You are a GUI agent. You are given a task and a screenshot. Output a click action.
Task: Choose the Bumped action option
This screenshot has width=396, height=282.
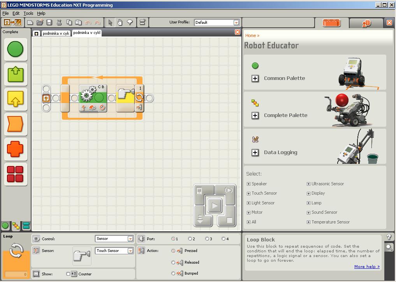[173, 273]
